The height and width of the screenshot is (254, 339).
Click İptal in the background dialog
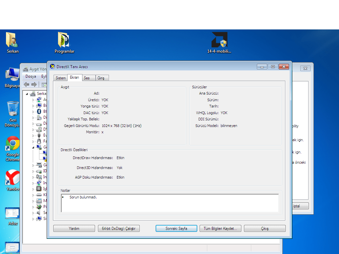tap(301, 206)
